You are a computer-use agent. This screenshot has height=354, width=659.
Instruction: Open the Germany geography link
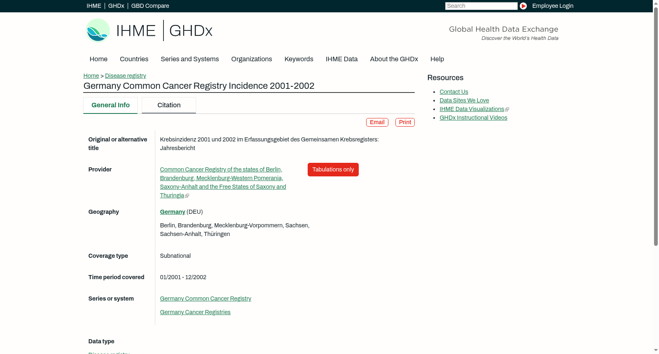click(x=173, y=212)
